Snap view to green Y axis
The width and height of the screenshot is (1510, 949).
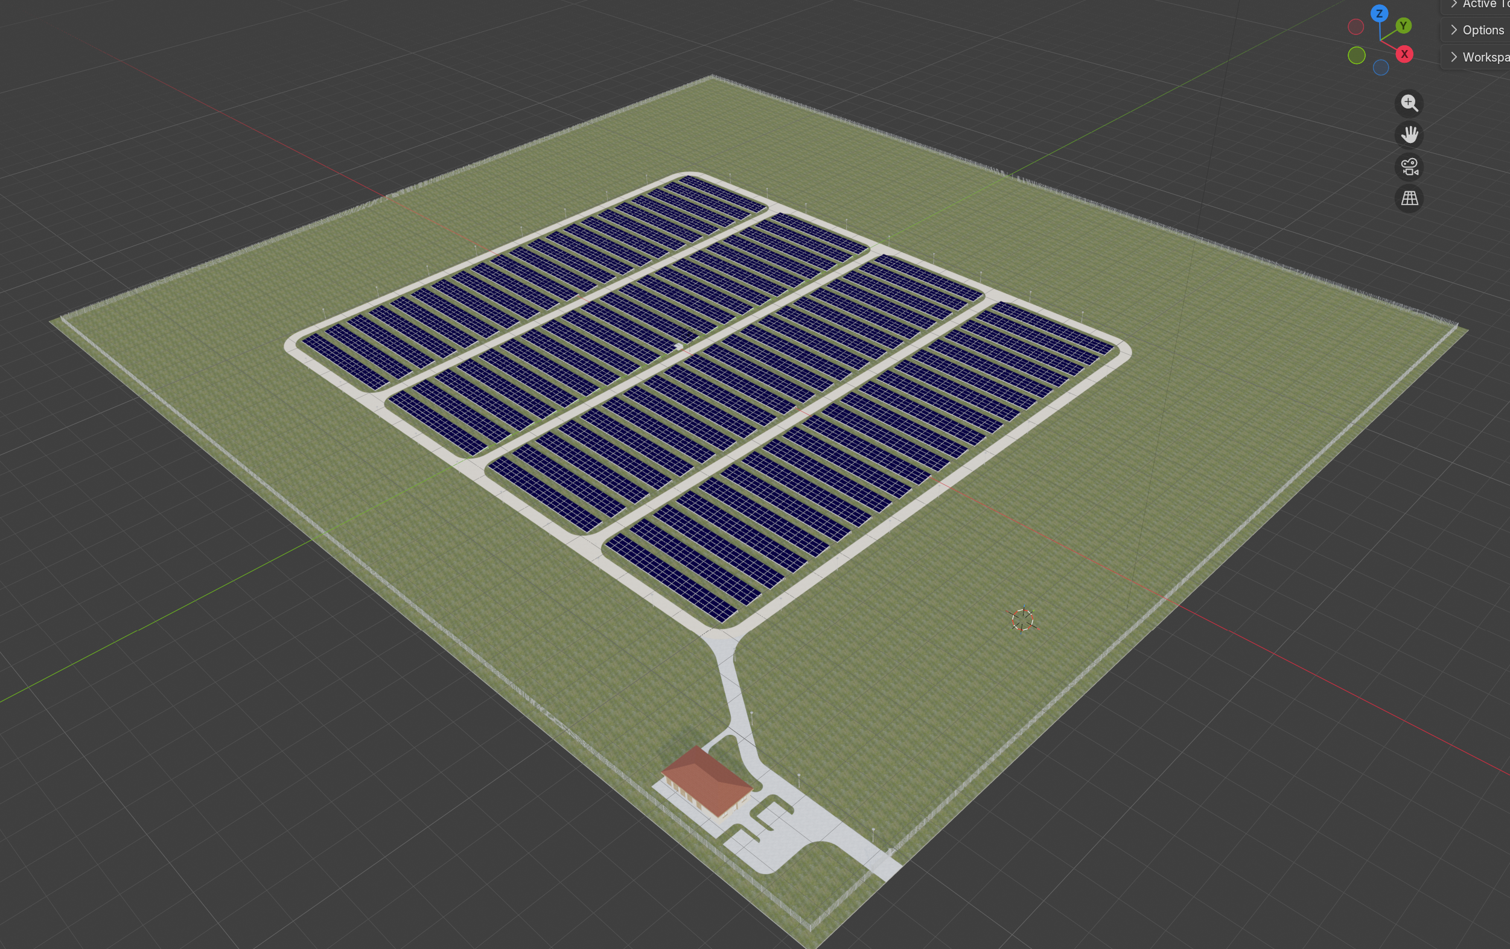coord(1403,26)
